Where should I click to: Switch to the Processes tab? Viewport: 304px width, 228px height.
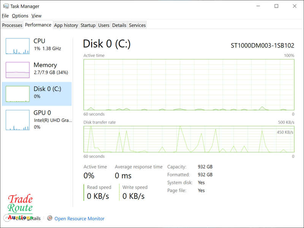pyautogui.click(x=12, y=25)
